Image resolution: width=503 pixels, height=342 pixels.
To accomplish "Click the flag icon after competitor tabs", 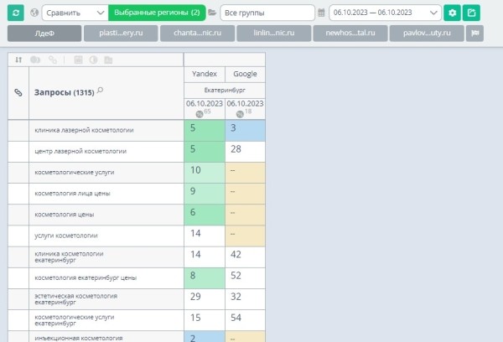I will coord(475,34).
